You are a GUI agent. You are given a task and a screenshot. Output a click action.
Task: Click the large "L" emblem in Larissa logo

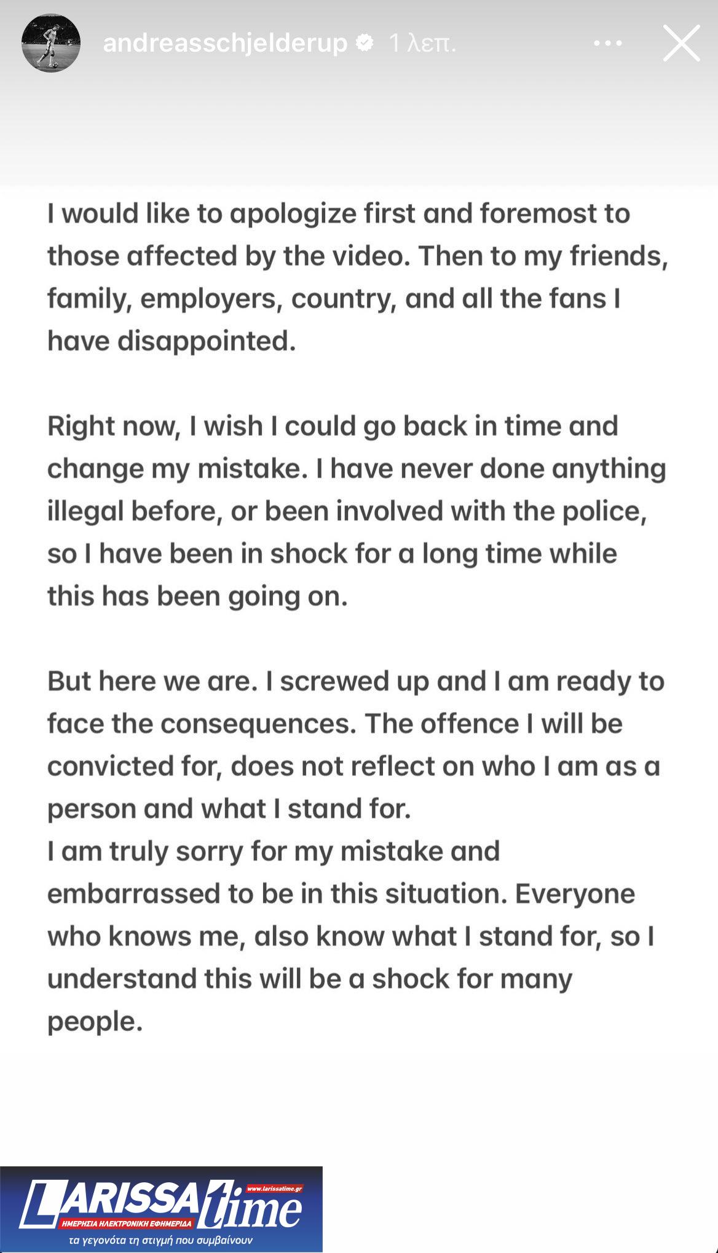point(40,1204)
